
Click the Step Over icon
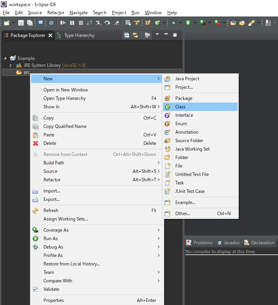point(107,23)
